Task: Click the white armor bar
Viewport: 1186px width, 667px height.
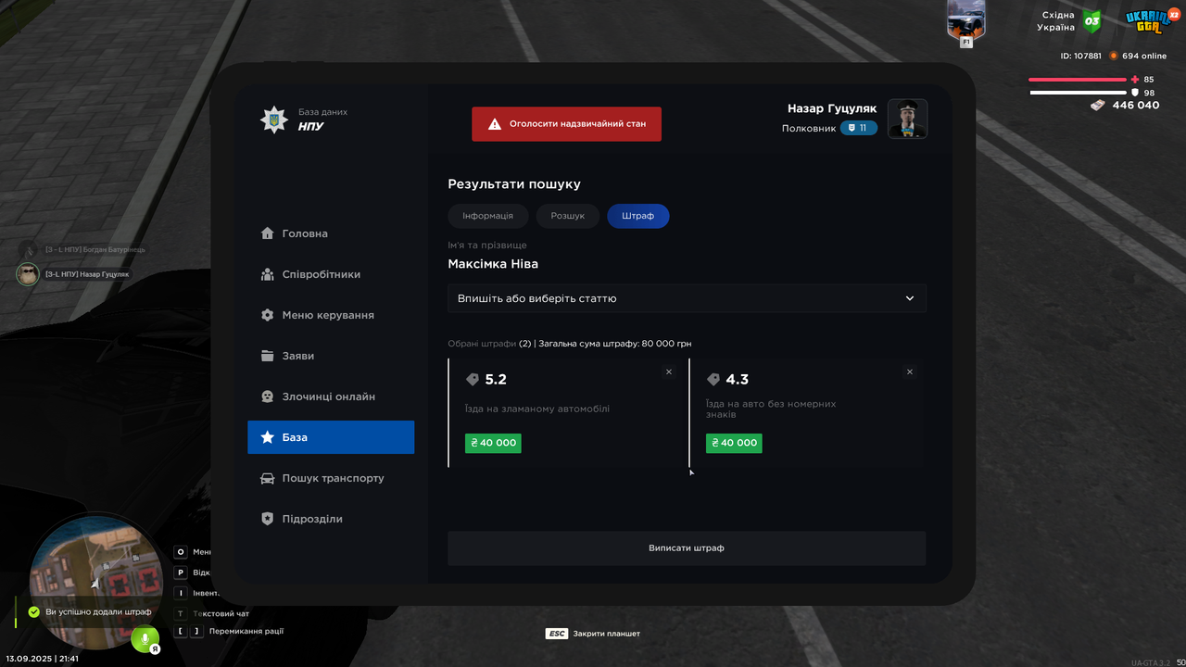Action: [x=1078, y=93]
